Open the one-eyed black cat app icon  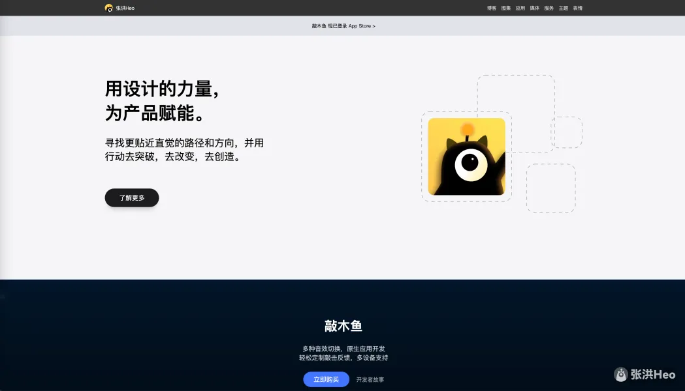click(x=466, y=156)
